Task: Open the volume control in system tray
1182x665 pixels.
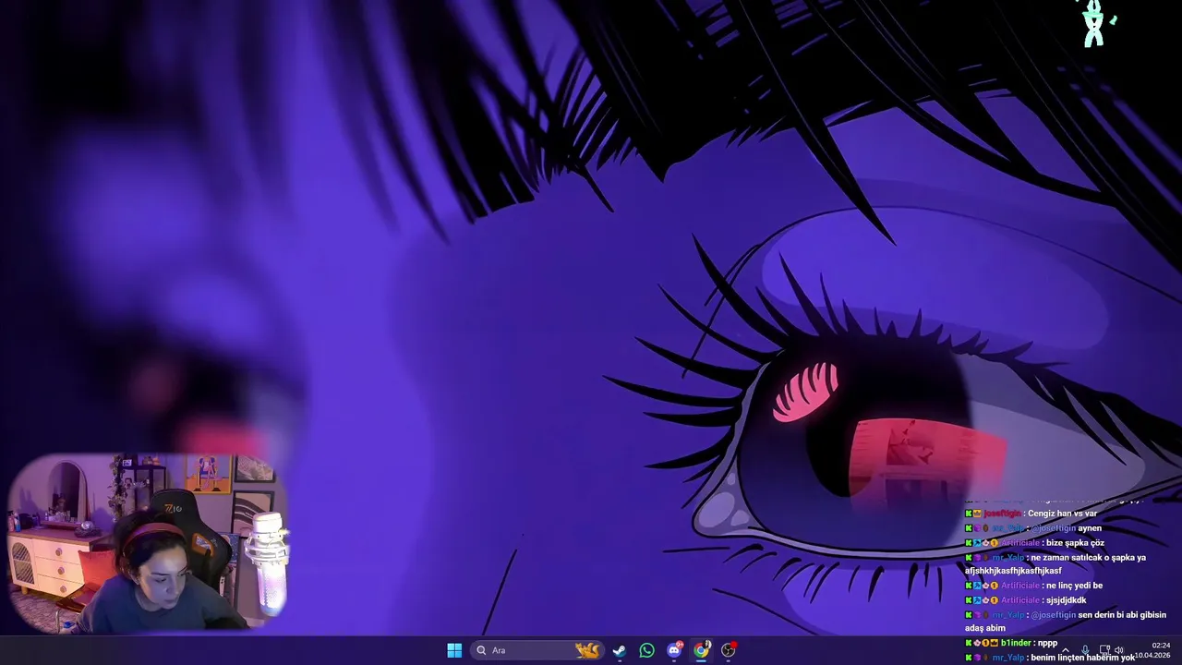Action: coord(1118,650)
